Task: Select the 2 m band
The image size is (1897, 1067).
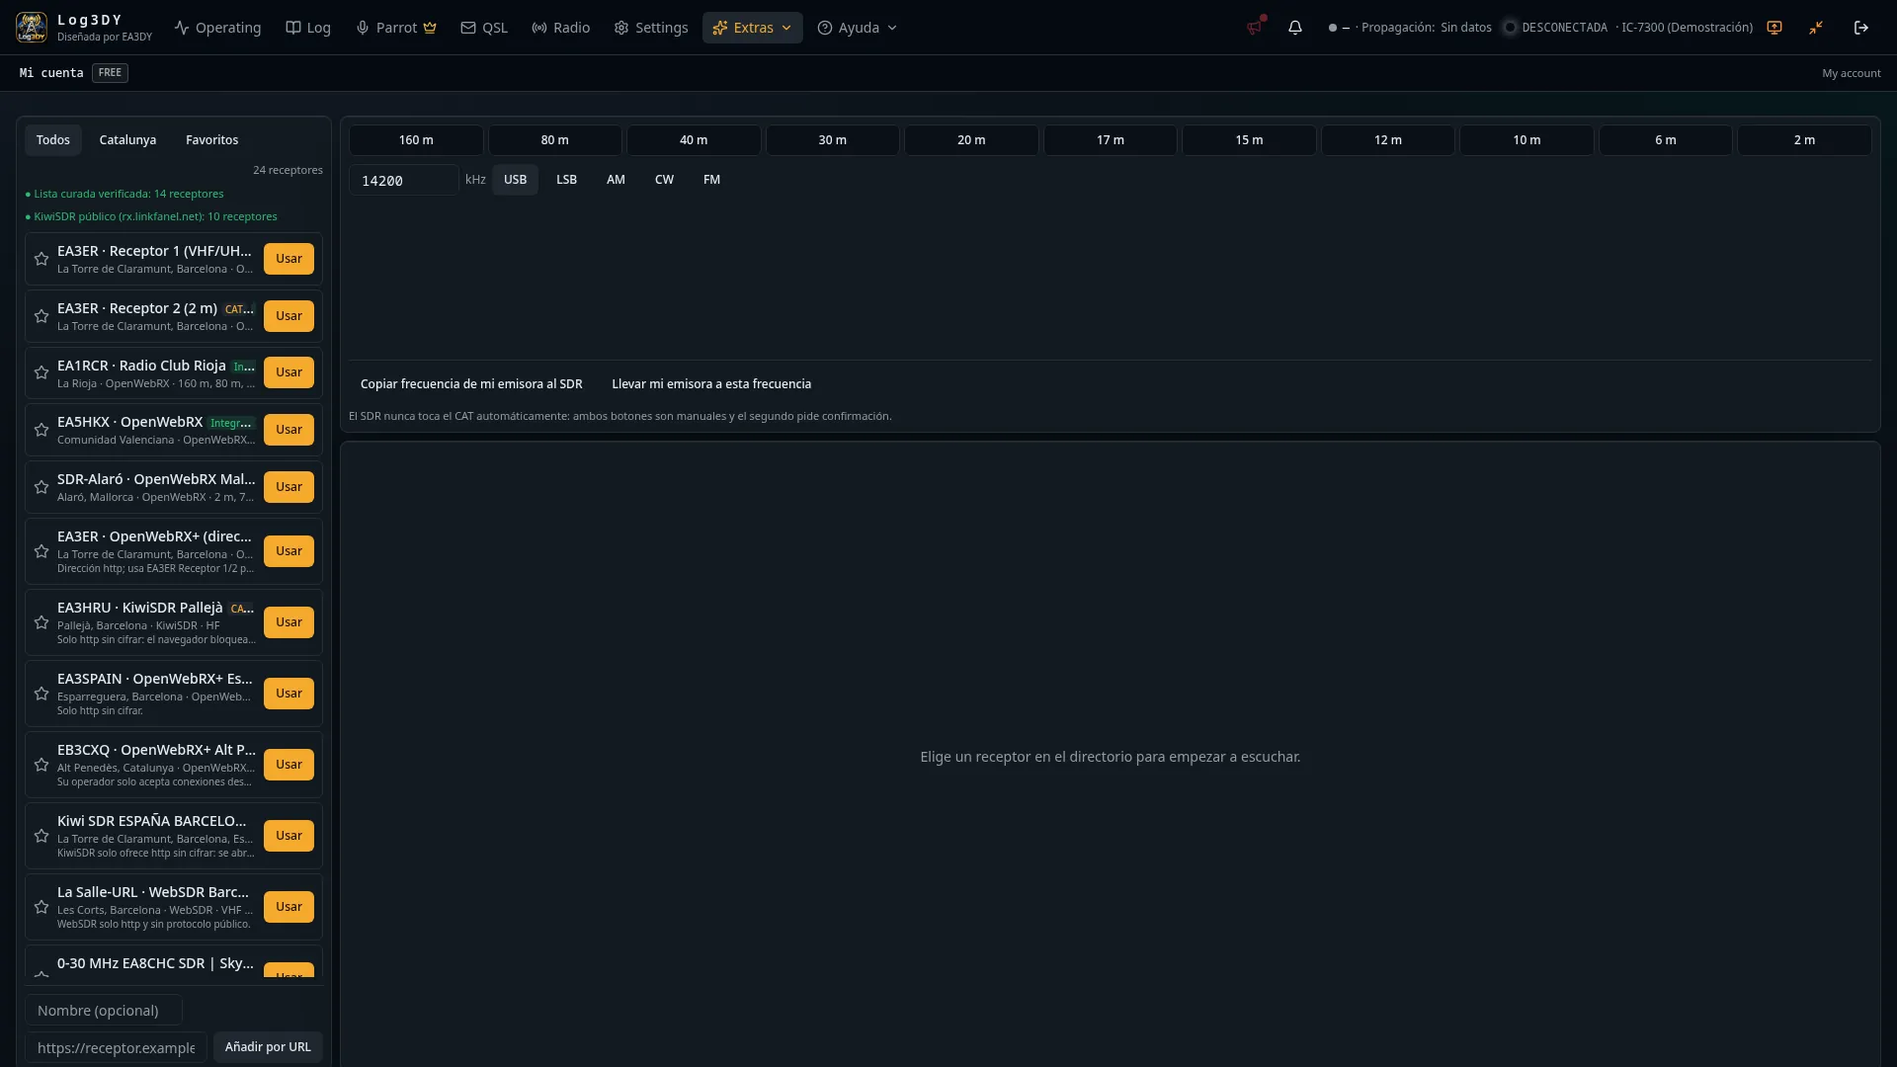Action: [1804, 140]
